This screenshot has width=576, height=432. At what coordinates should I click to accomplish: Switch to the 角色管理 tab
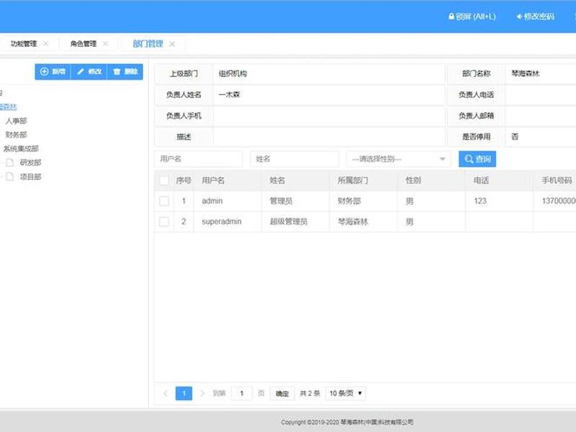point(84,44)
